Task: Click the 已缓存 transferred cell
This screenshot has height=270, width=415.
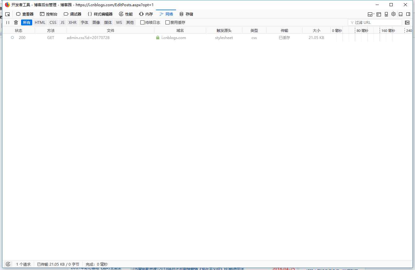Action: 285,38
